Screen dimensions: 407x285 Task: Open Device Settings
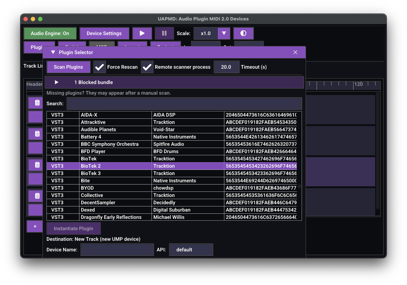point(104,33)
